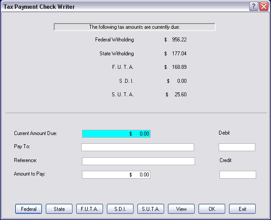Click the S.U.T.A. button
Screen dimensions: 271x220
coord(151,209)
